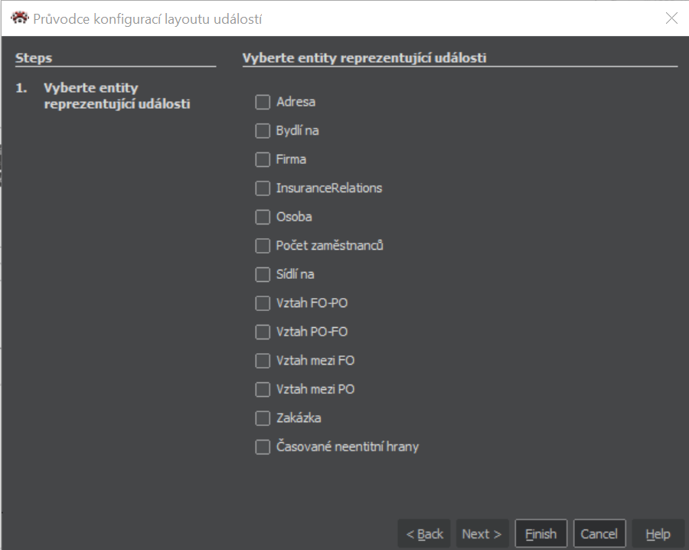Check the Adresa entity checkbox
This screenshot has width=689, height=550.
pos(263,102)
